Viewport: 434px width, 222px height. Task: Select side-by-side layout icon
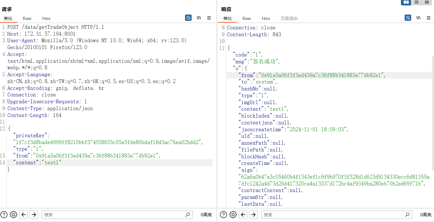(x=406, y=2)
